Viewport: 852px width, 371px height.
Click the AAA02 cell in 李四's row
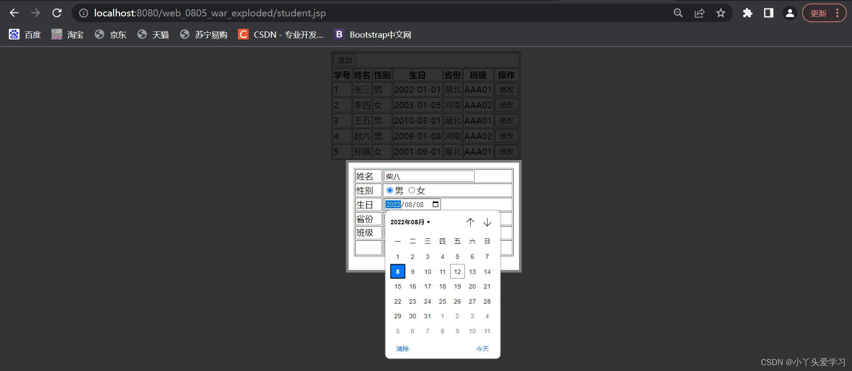click(478, 105)
